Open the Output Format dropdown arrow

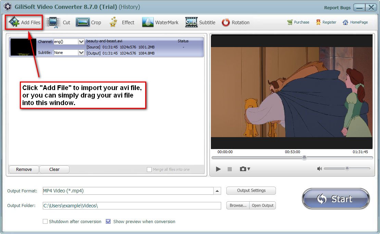(217, 191)
